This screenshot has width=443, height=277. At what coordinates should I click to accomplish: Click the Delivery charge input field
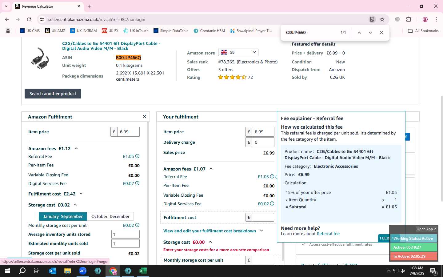click(x=263, y=142)
